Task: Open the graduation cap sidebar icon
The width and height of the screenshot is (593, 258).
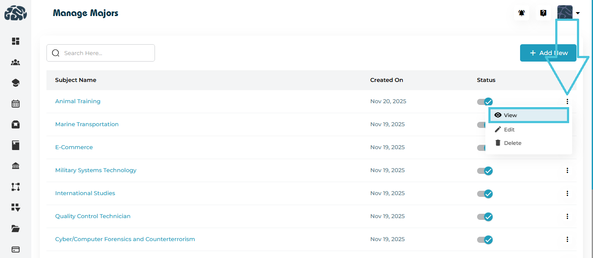Action: (x=16, y=83)
